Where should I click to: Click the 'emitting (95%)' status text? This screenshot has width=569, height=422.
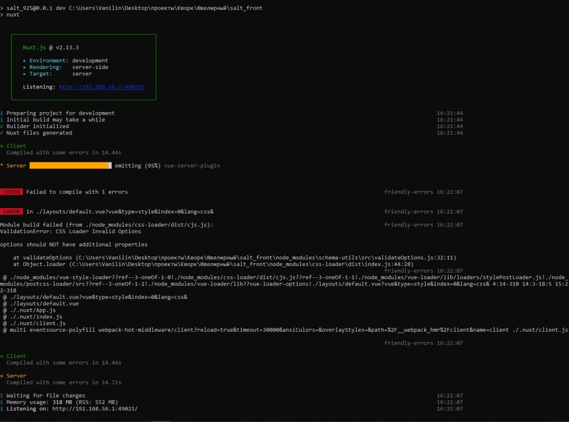tap(138, 165)
